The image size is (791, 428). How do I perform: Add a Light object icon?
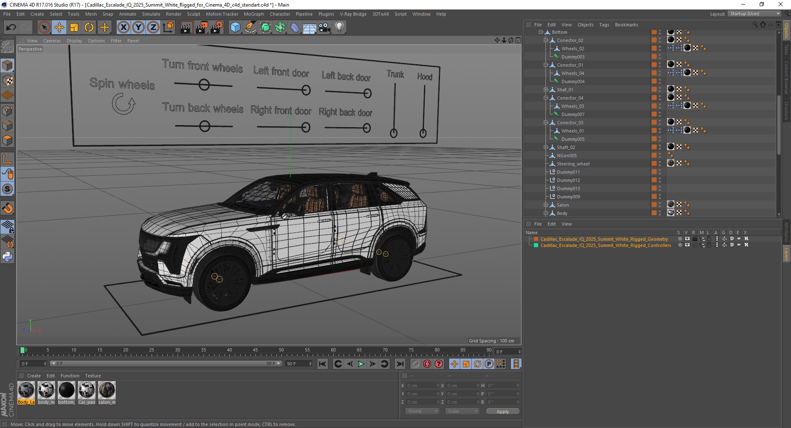pos(339,28)
